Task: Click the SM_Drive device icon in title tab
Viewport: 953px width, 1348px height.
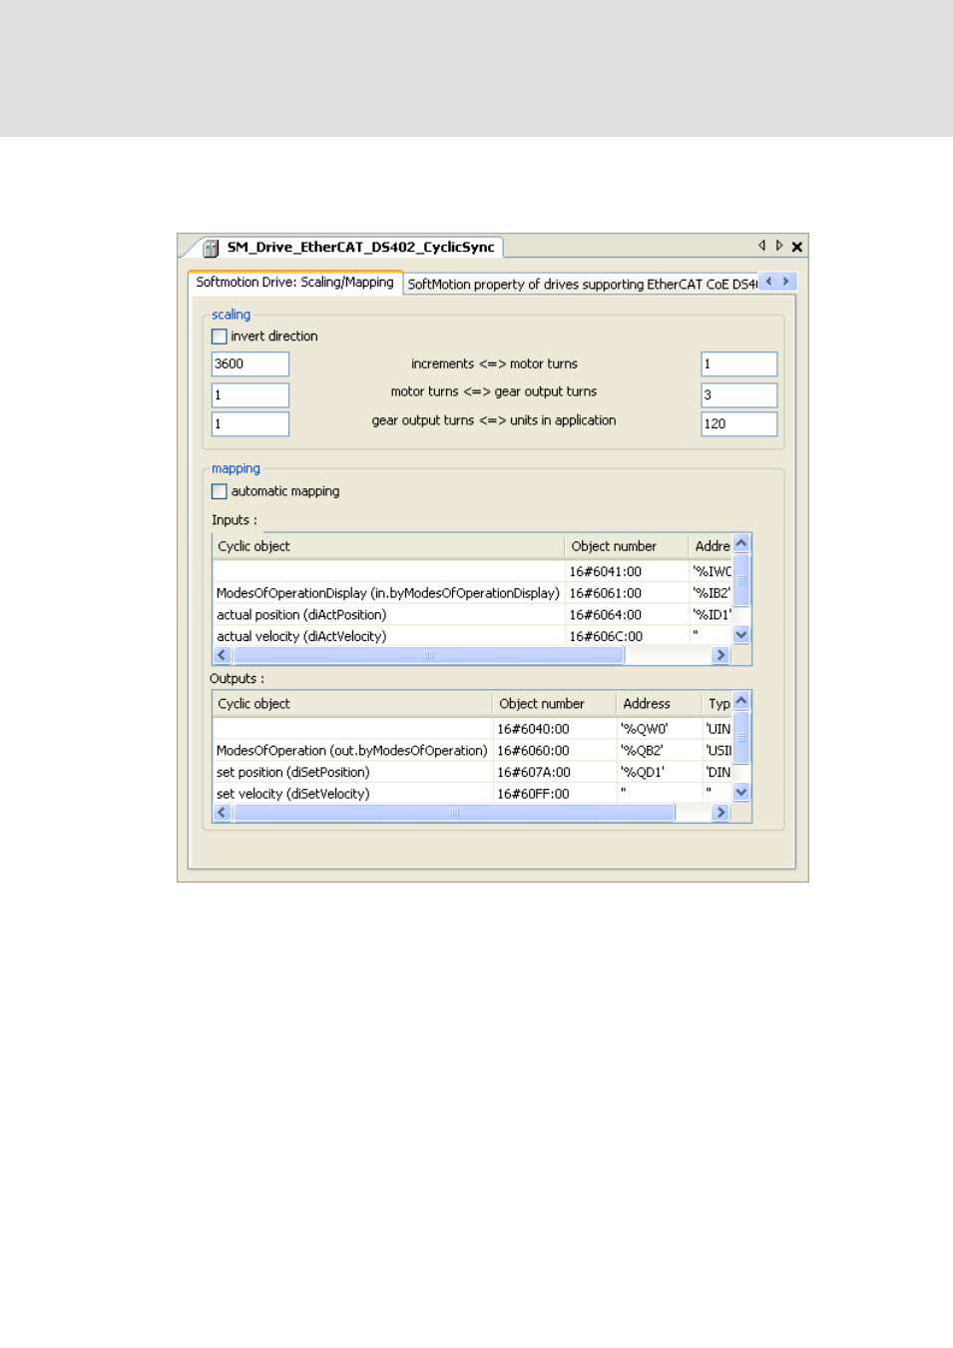Action: pyautogui.click(x=211, y=248)
